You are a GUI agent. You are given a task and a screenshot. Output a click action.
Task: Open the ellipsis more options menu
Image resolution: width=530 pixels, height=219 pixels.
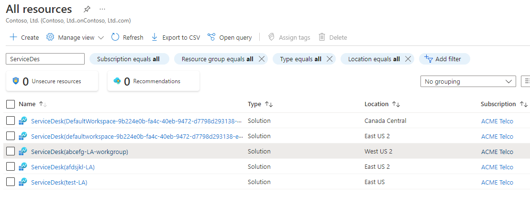pyautogui.click(x=102, y=9)
